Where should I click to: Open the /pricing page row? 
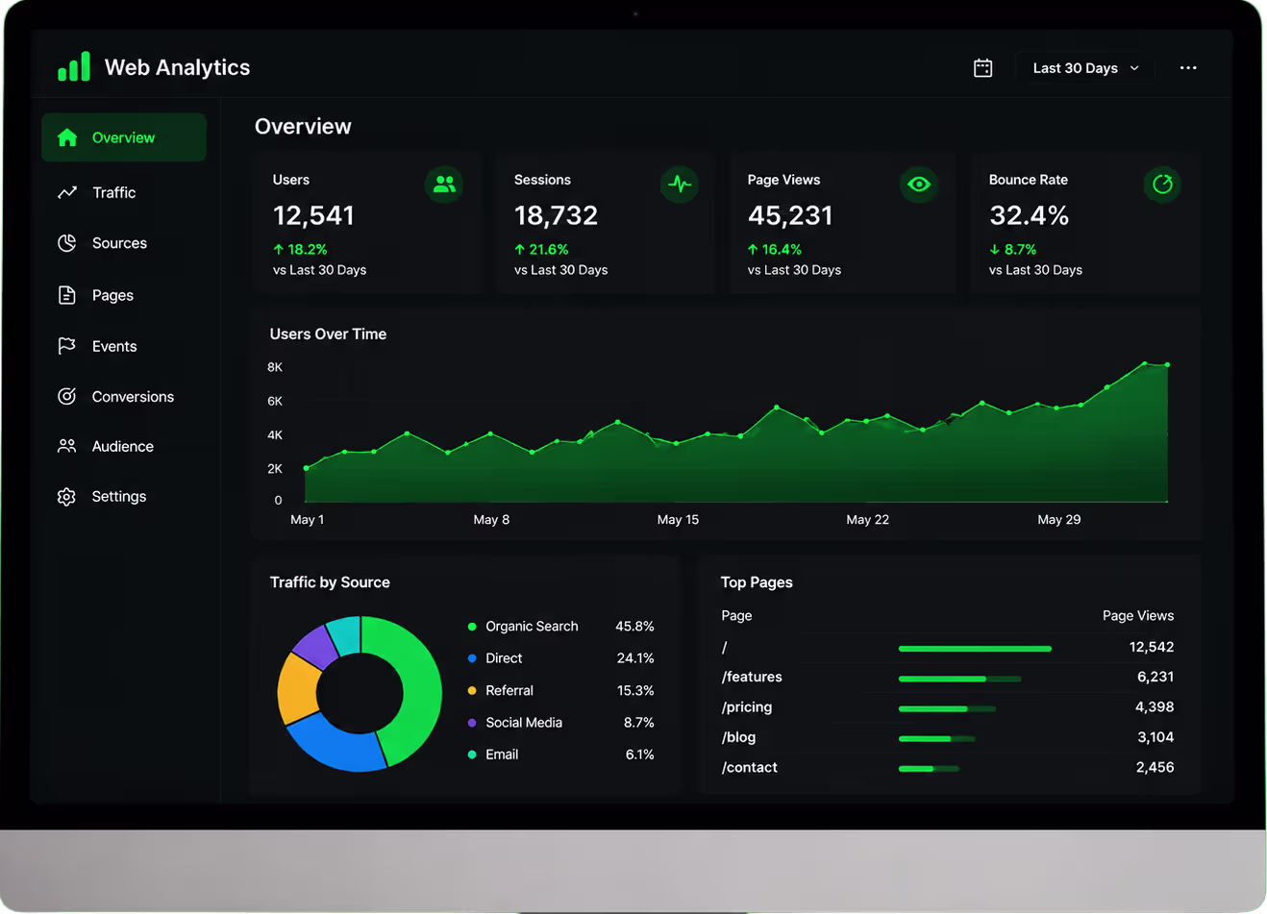coord(948,707)
